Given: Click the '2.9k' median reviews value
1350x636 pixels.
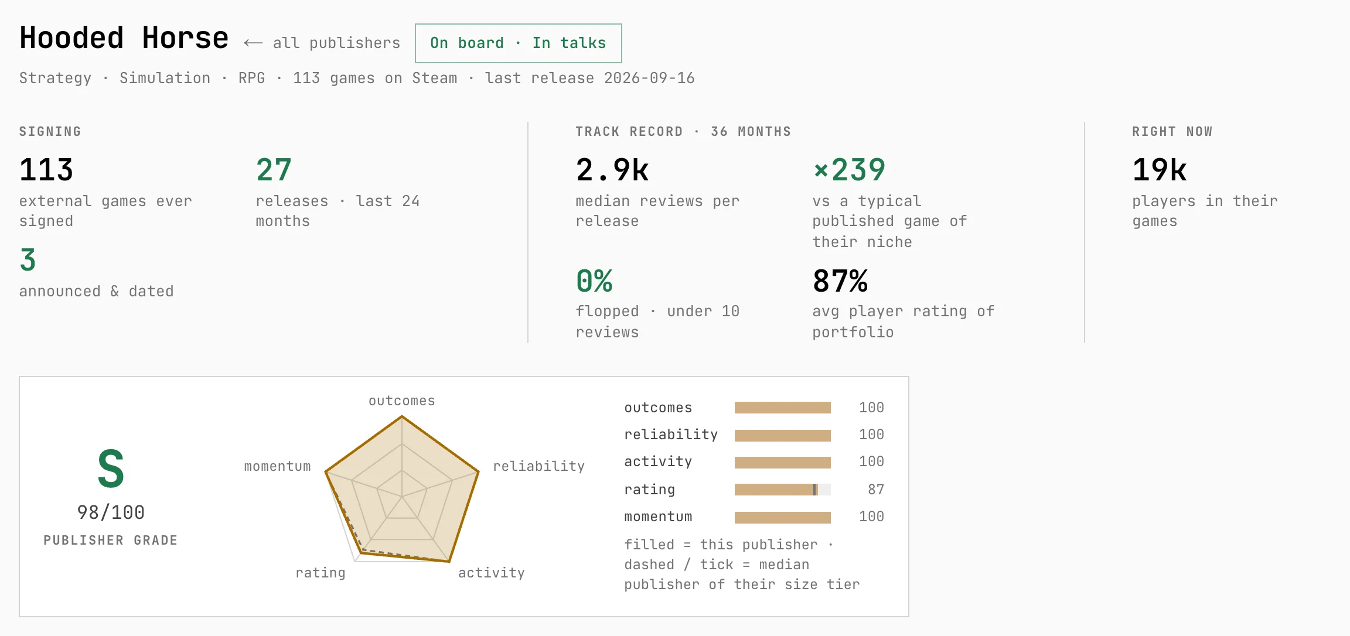Looking at the screenshot, I should click(x=612, y=170).
